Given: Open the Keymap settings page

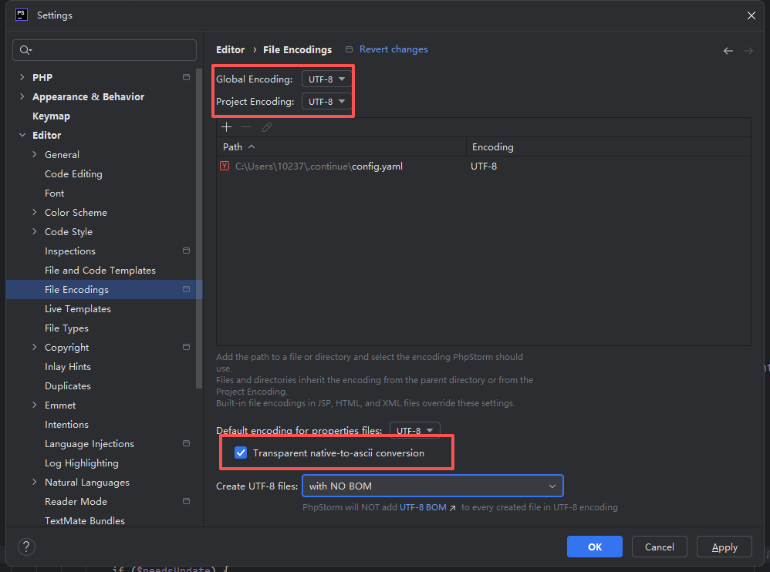Looking at the screenshot, I should click(51, 116).
